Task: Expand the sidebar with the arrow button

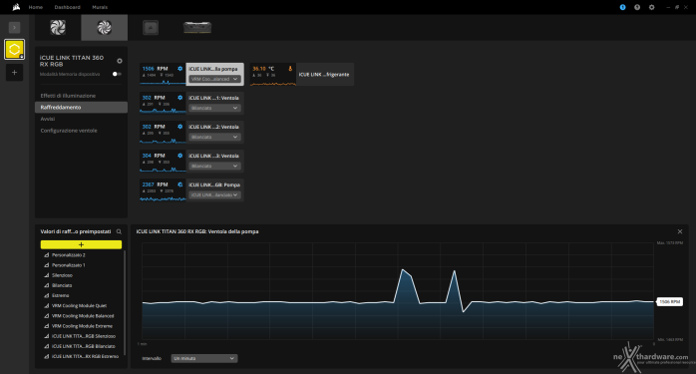Action: click(x=14, y=28)
